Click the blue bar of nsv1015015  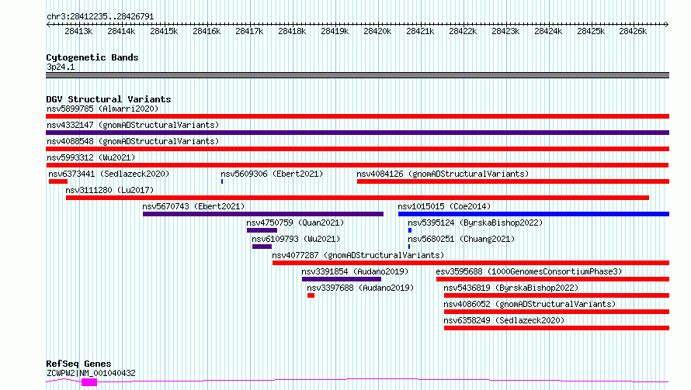[x=533, y=214]
